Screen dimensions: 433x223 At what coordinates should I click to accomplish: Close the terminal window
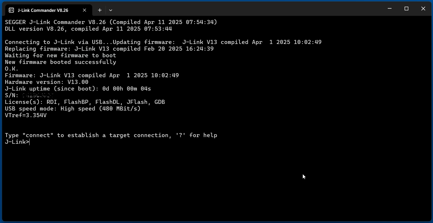423,9
